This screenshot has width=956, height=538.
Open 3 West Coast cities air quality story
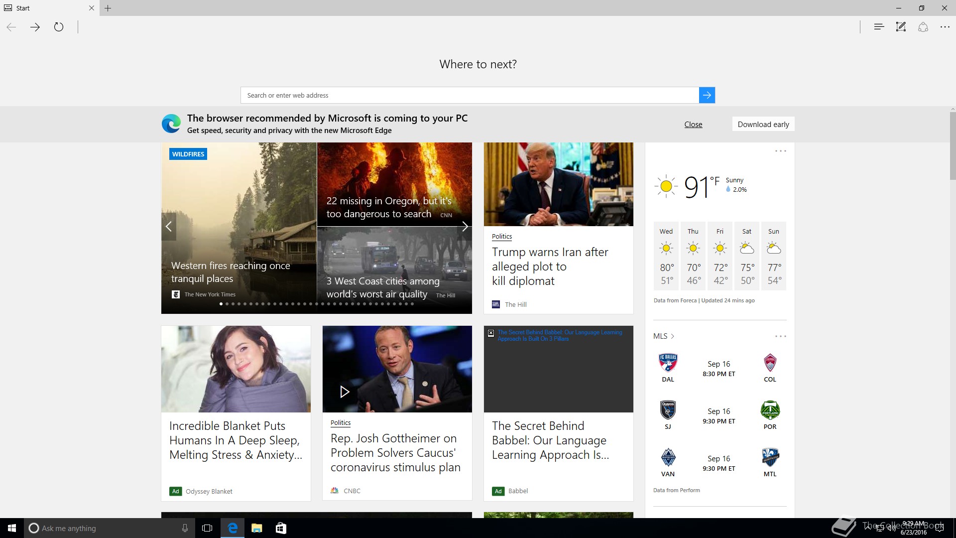point(383,287)
